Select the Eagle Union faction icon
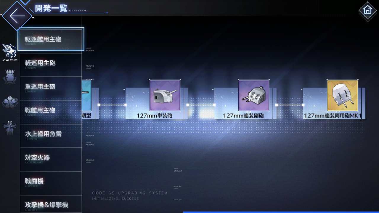379x213 pixels. point(10,52)
